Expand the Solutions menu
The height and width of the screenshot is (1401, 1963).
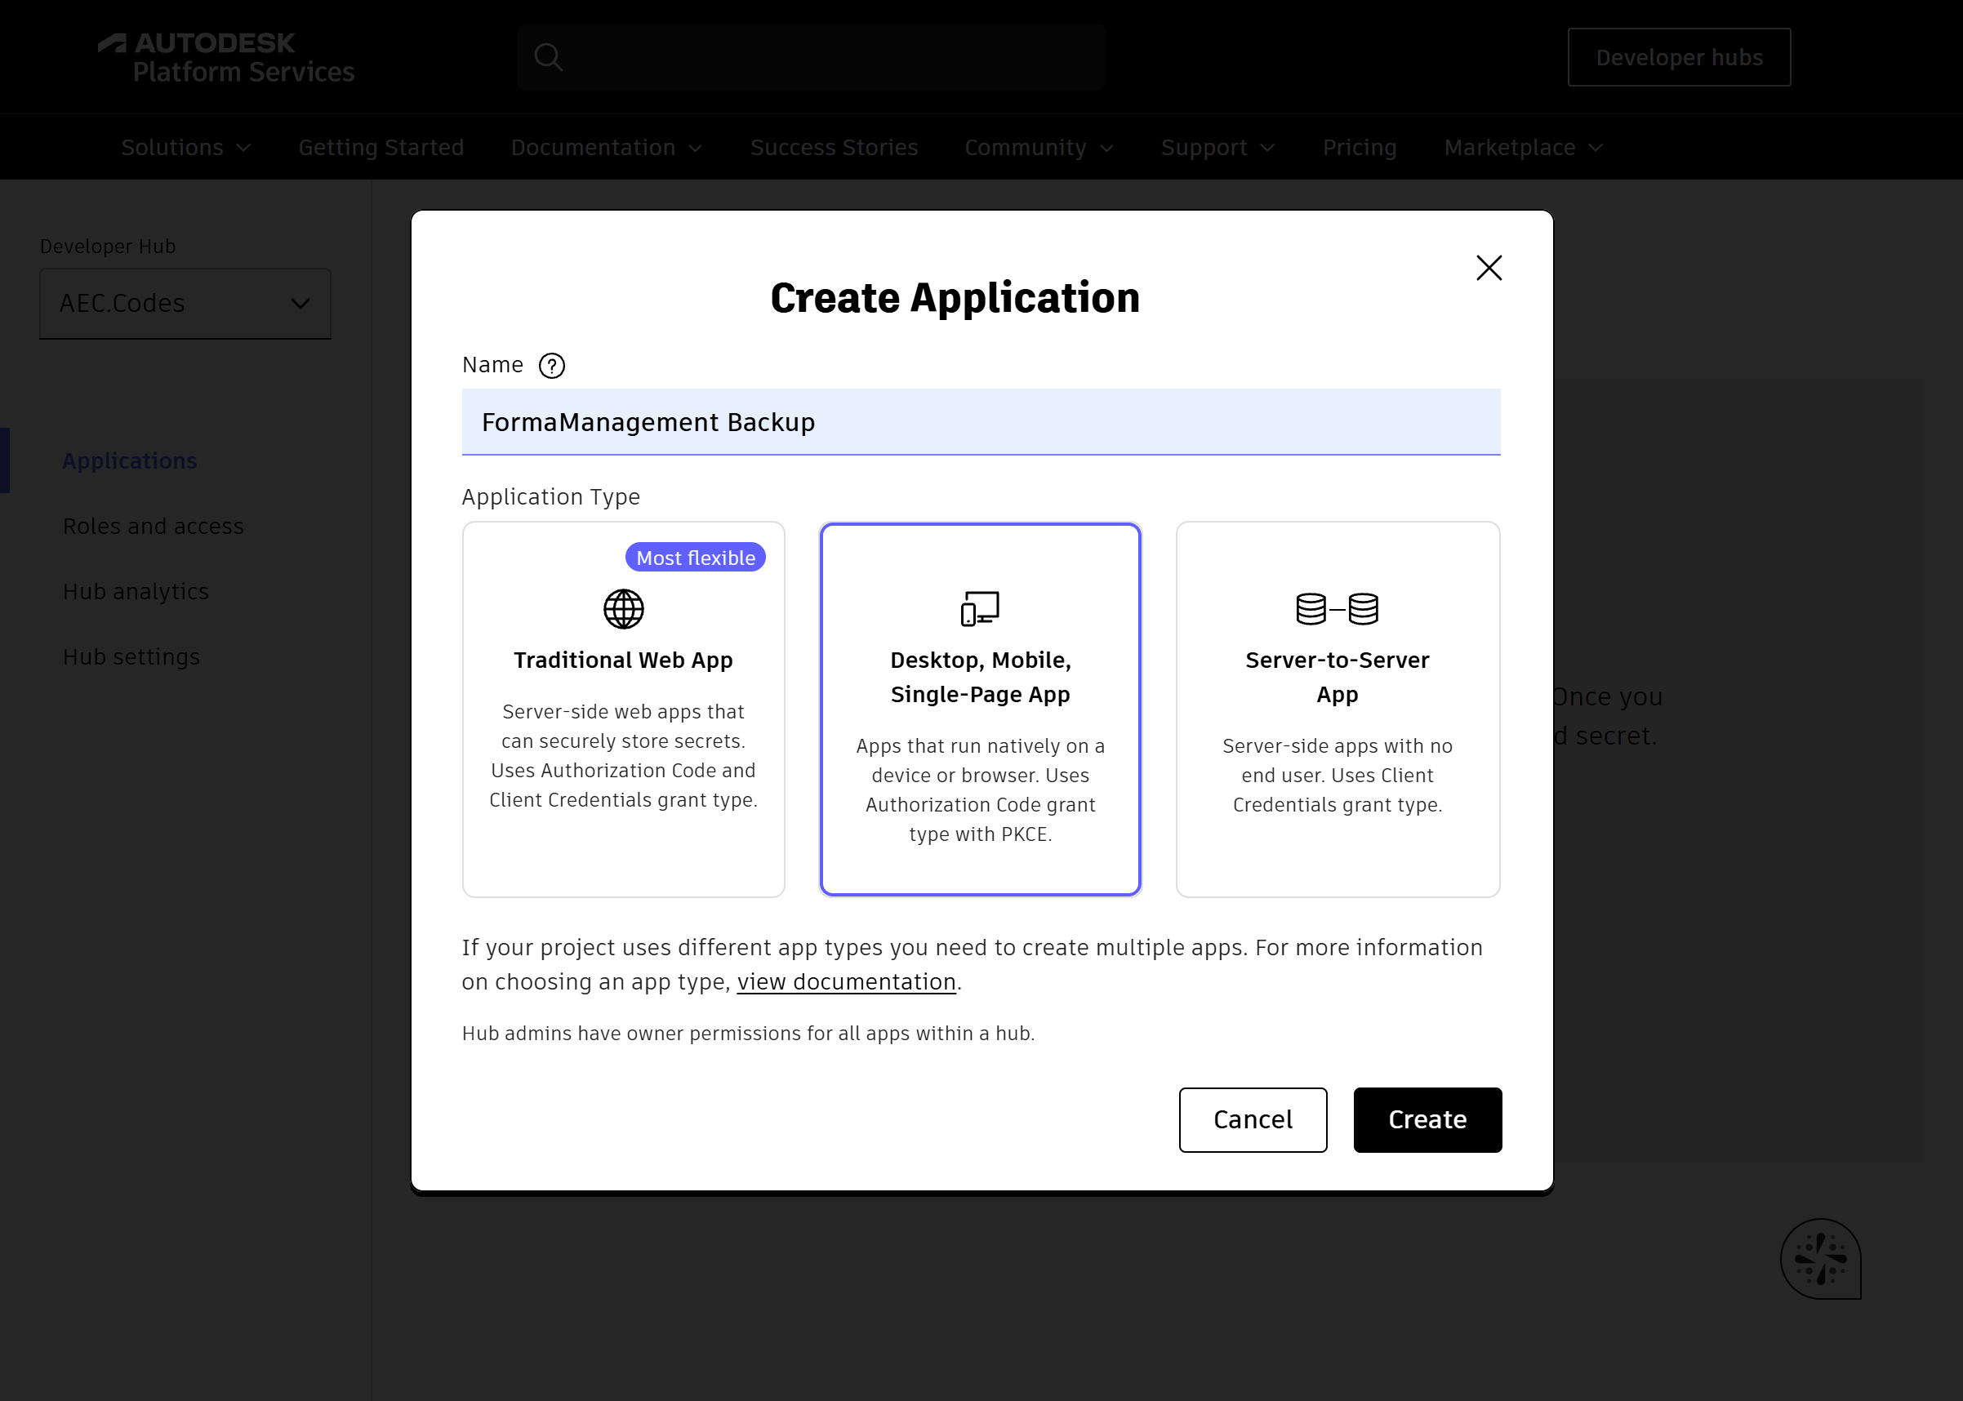tap(185, 148)
